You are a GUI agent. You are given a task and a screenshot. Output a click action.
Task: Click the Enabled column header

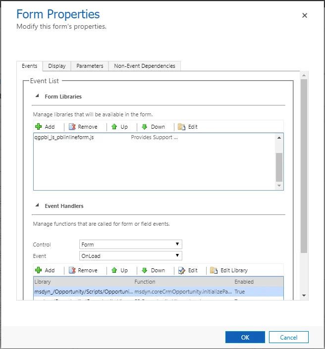click(244, 282)
